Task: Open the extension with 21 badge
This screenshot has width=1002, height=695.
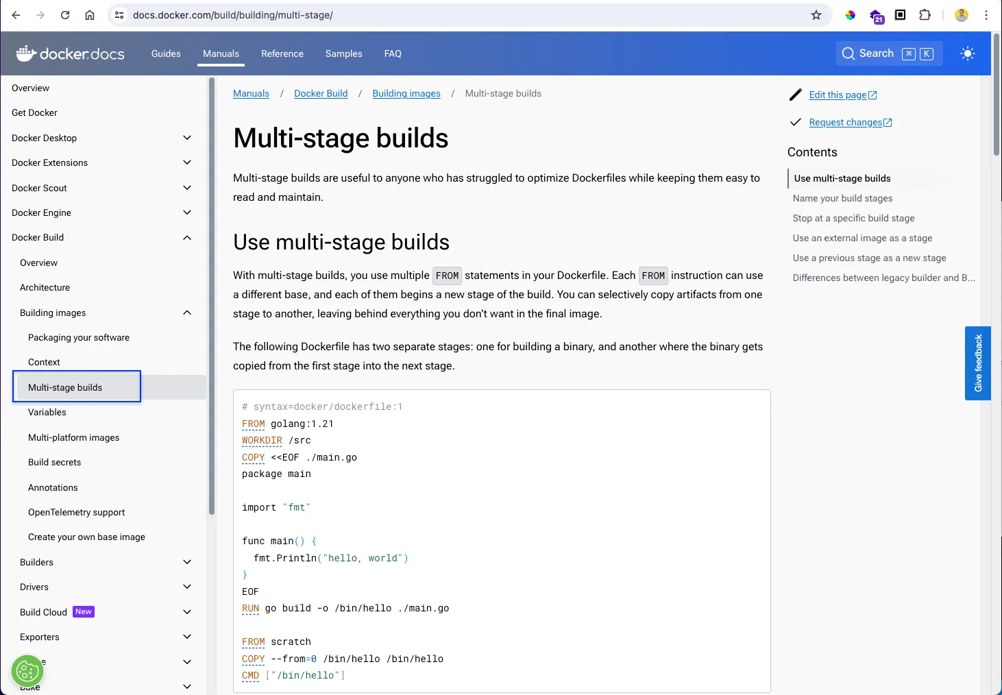Action: [x=877, y=16]
